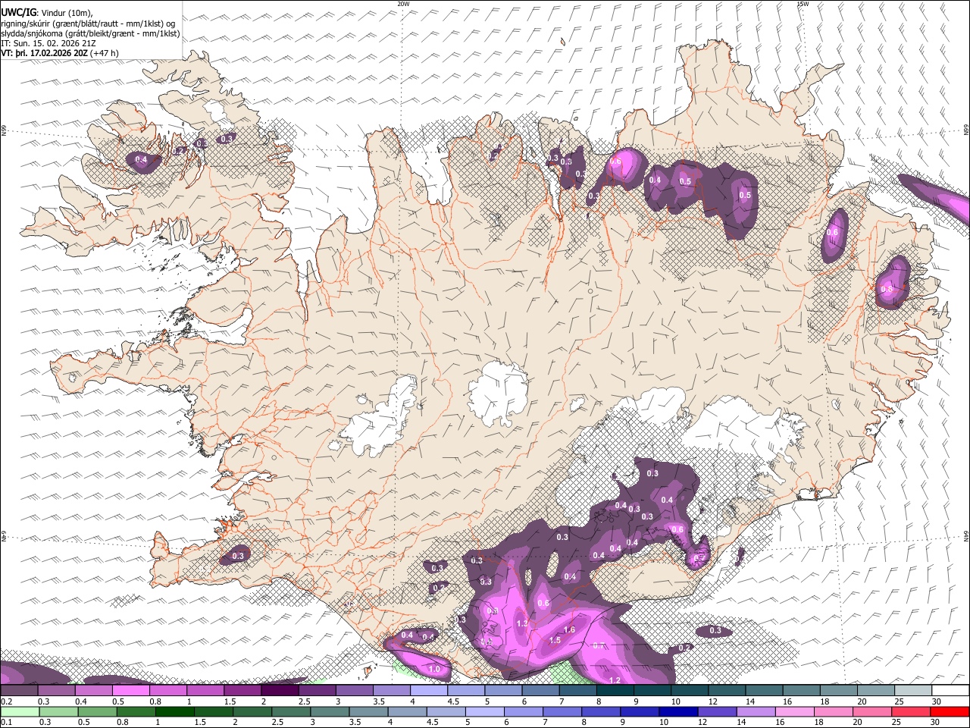The height and width of the screenshot is (728, 970).
Task: Select sleet/snow scale white swatch for 30
Action: [950, 691]
